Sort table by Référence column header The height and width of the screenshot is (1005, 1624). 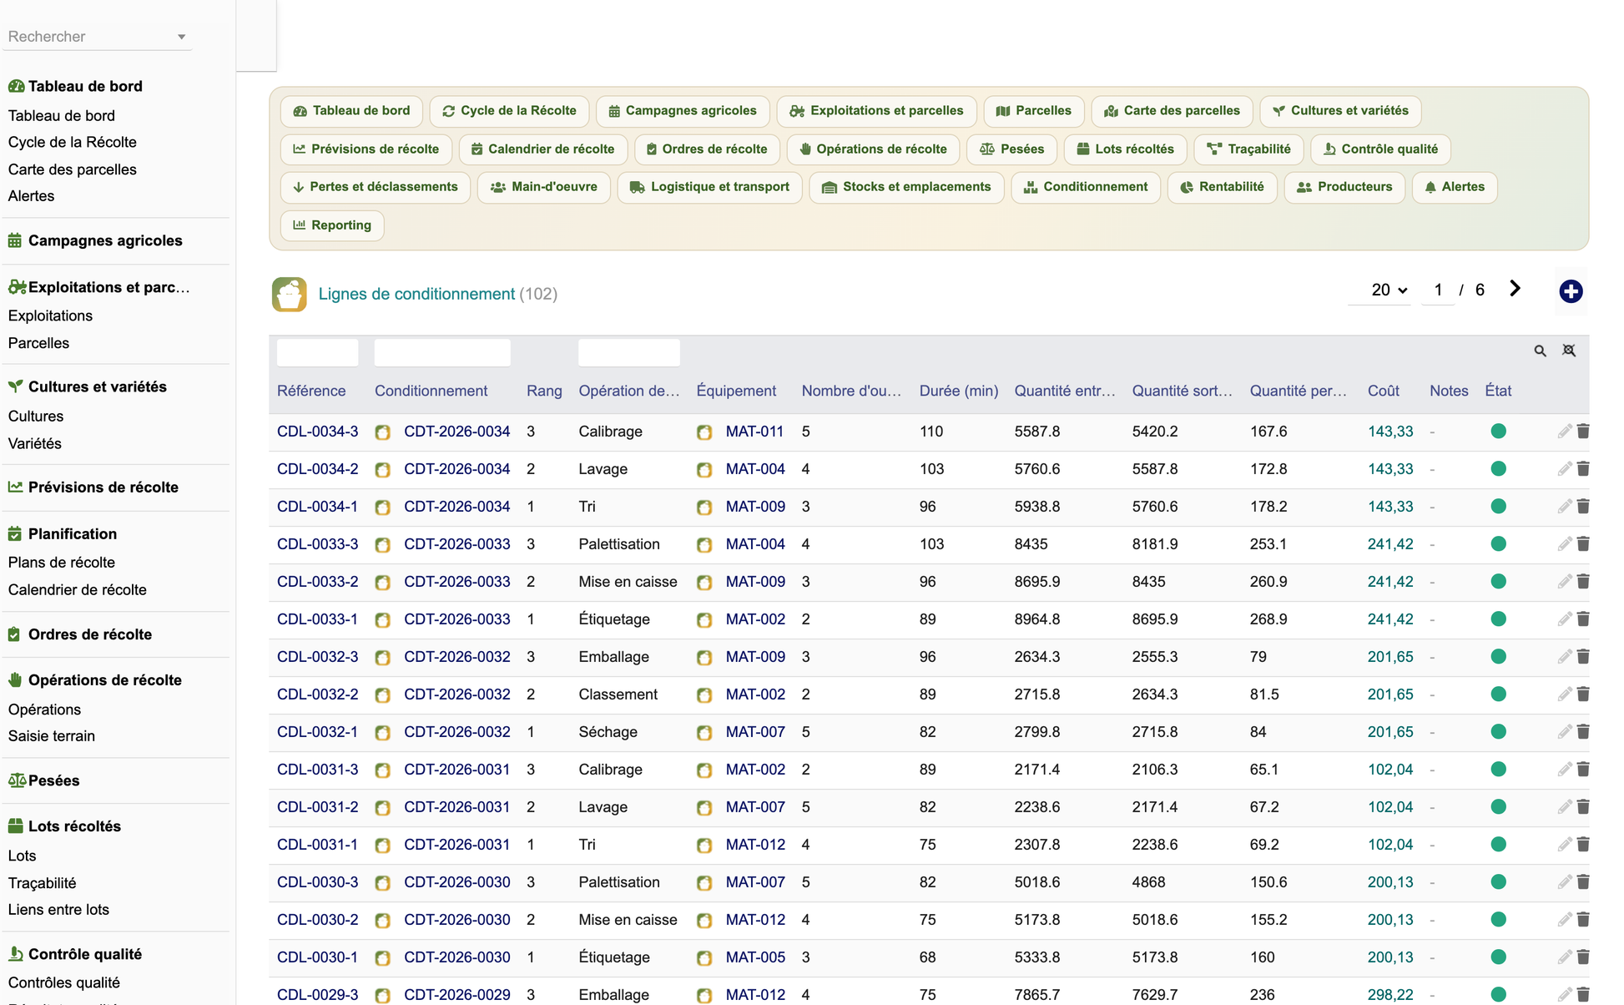(311, 391)
